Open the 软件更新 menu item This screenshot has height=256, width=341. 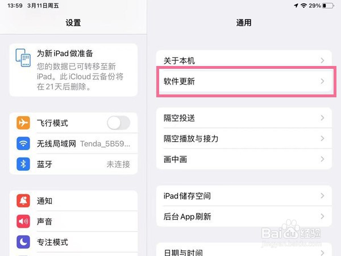point(244,81)
